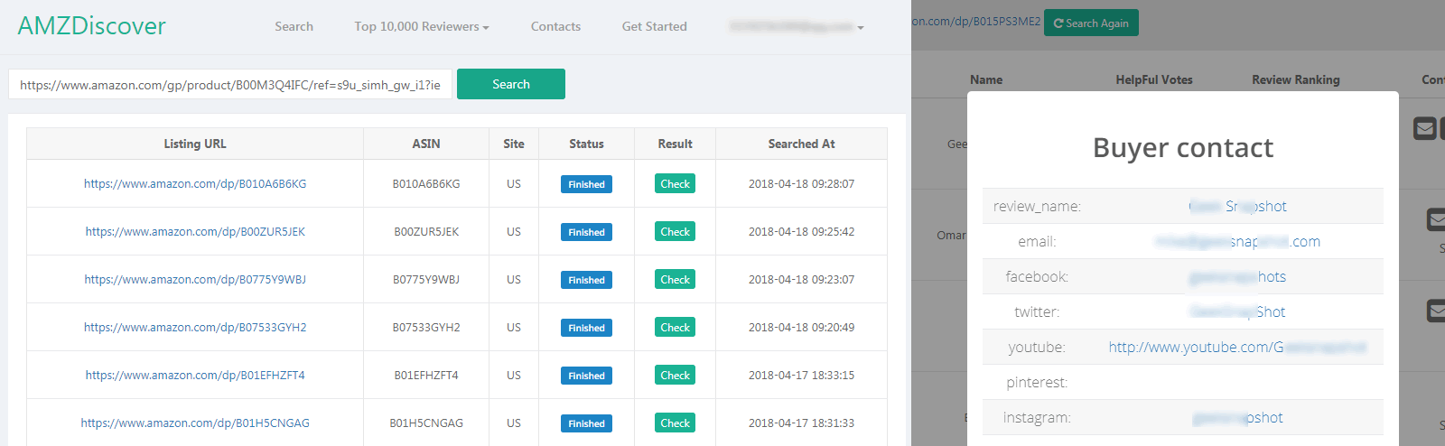The width and height of the screenshot is (1445, 446).
Task: Click ASIN cell B07533GYH2
Action: pyautogui.click(x=426, y=327)
